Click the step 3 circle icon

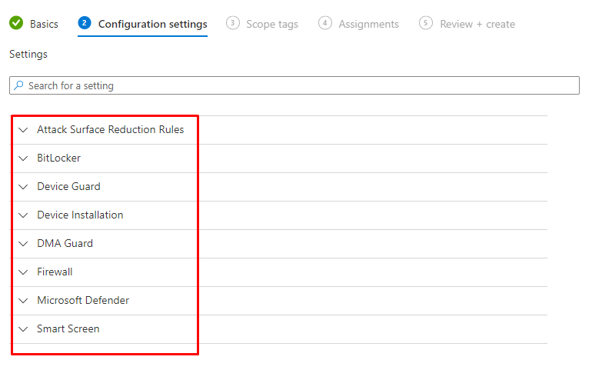coord(233,24)
